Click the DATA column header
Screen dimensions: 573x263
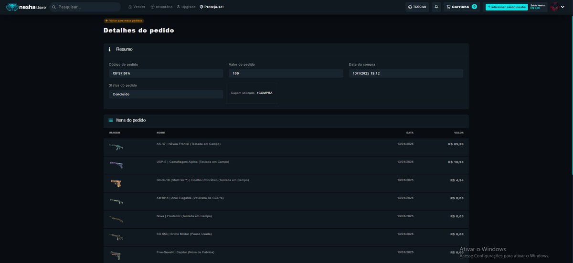click(x=410, y=132)
